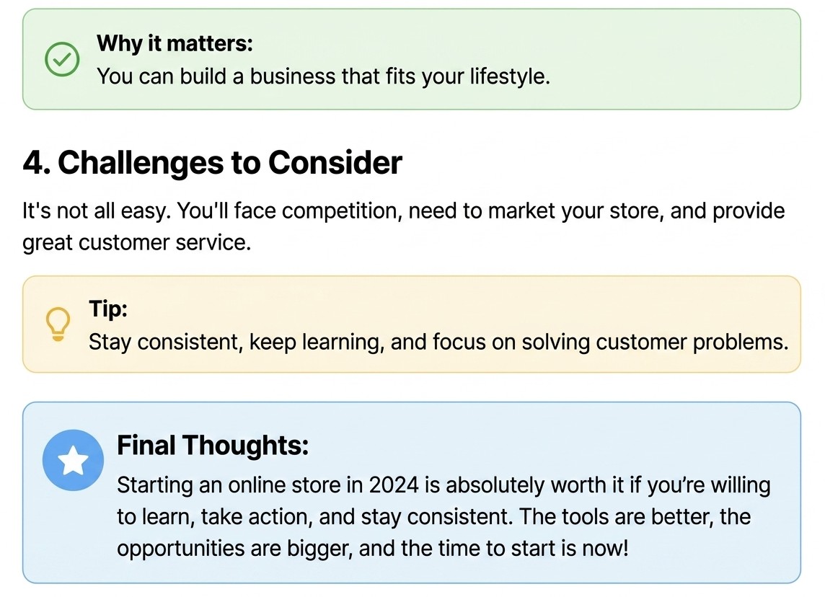
Task: Click the green 'Why it matters' callout box
Action: coord(412,59)
